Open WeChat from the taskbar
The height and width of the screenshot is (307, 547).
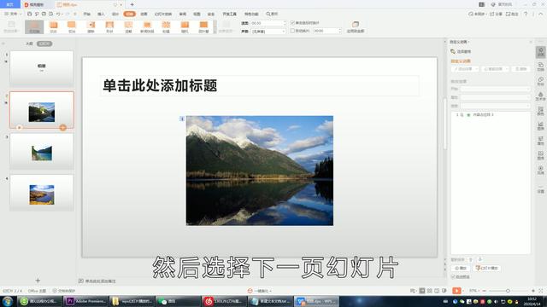(x=178, y=301)
